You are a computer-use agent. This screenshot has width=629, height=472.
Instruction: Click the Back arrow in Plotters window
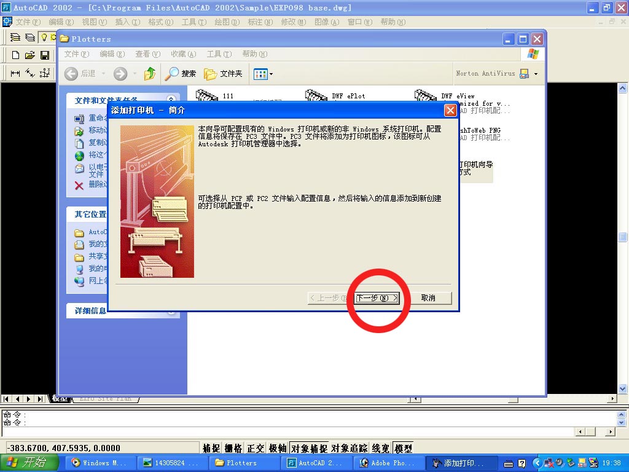(x=71, y=74)
